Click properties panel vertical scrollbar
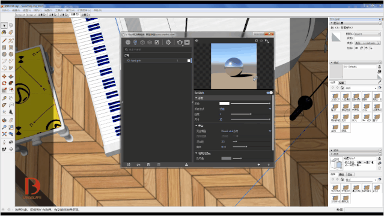The width and height of the screenshot is (384, 216). [273, 124]
